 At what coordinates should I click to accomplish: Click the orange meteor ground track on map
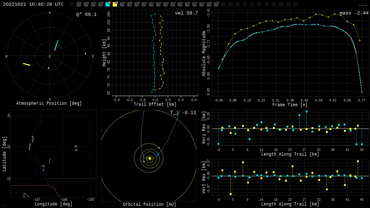(x=50, y=161)
